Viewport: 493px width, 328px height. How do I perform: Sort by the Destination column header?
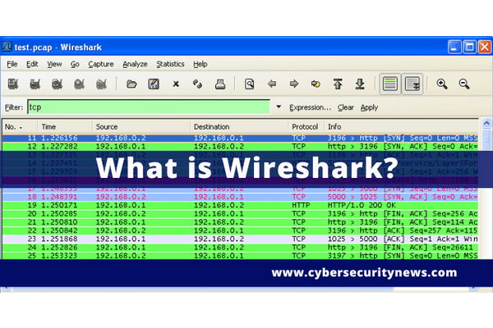pyautogui.click(x=240, y=127)
